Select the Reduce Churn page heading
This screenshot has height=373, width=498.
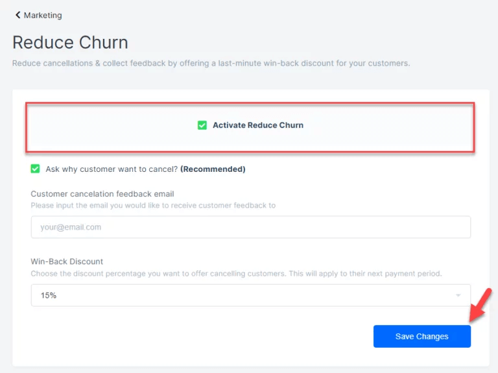70,42
